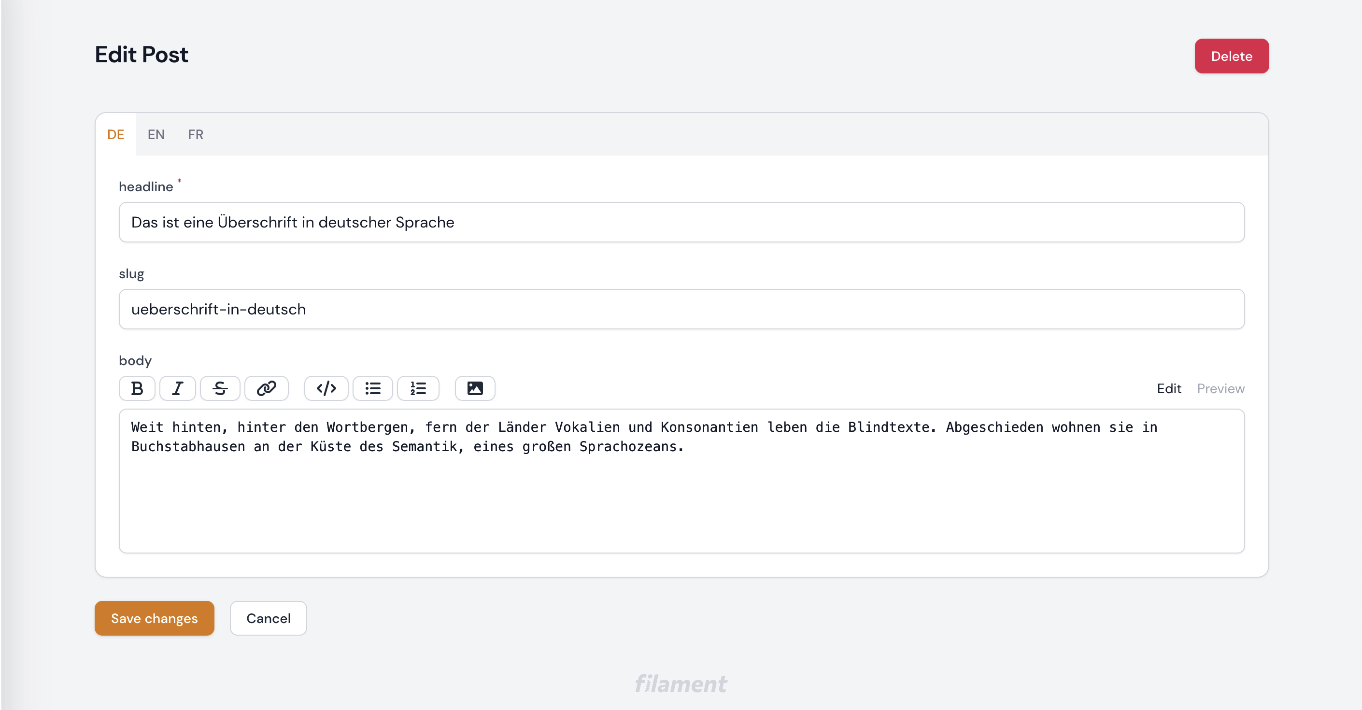The height and width of the screenshot is (710, 1362).
Task: Switch to the EN language tab
Action: (156, 134)
